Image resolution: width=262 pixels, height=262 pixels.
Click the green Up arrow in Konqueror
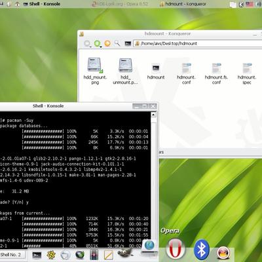[x=97, y=43]
